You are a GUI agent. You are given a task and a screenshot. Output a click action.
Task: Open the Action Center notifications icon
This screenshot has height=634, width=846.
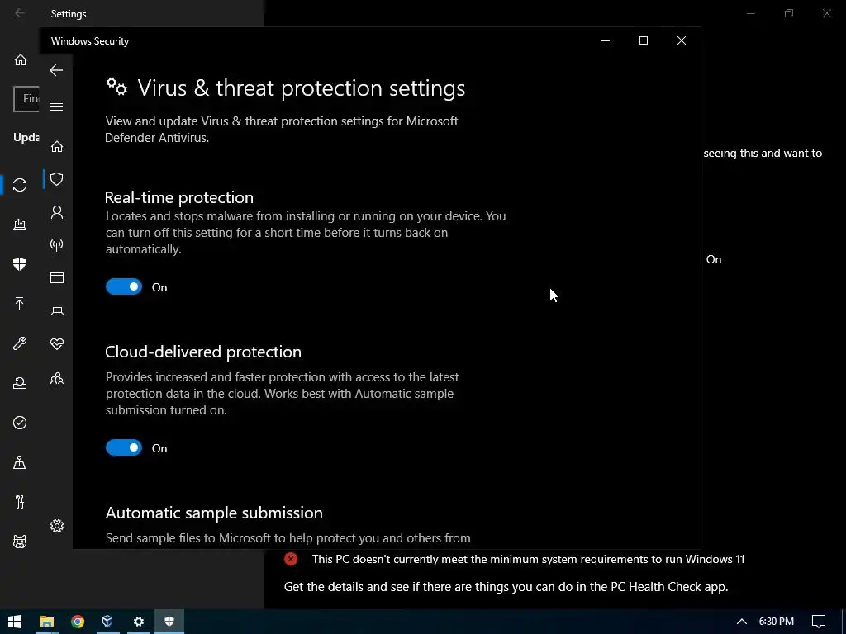[819, 622]
